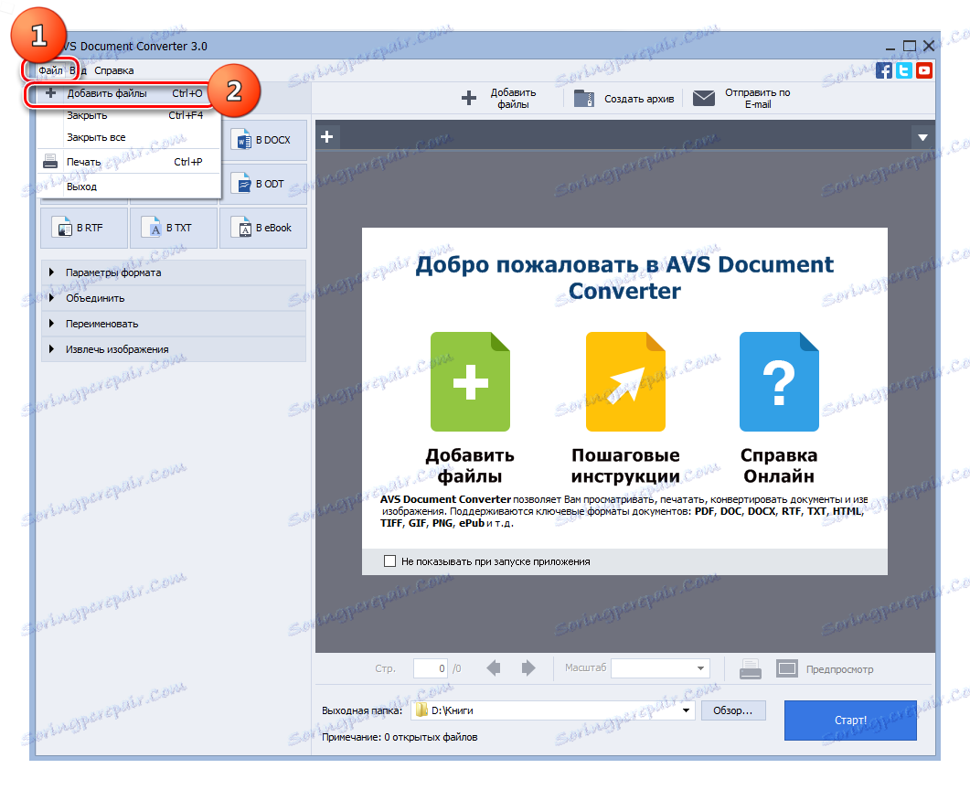Screen dimensions: 970x790
Task: Choose Закрыть все in File menu
Action: (129, 137)
